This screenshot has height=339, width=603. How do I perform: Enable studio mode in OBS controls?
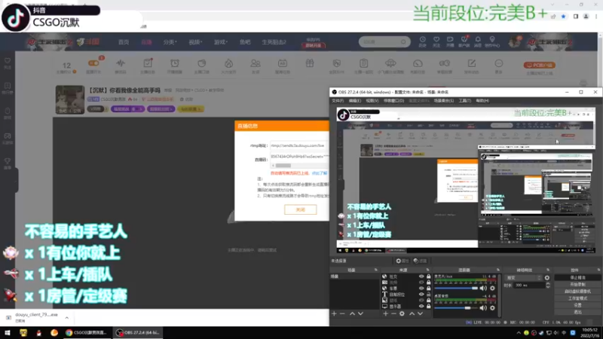(x=577, y=298)
